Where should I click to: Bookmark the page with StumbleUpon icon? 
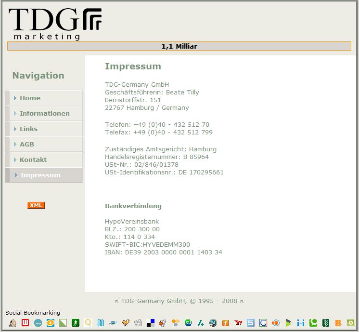click(x=188, y=323)
